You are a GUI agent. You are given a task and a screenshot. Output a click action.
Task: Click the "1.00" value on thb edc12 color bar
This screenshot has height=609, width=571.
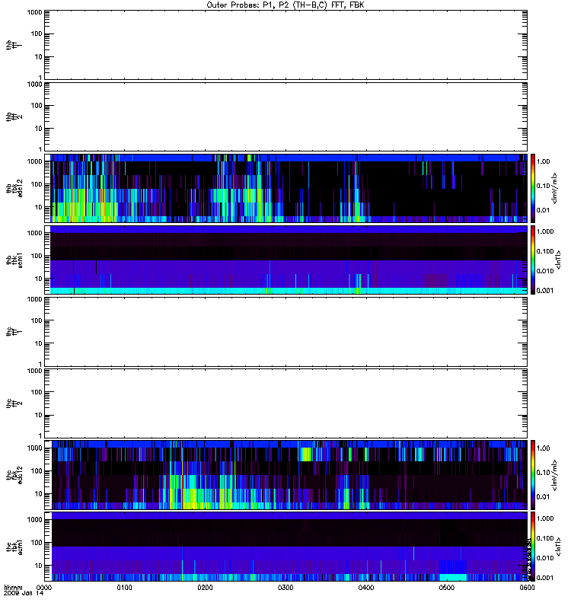[x=543, y=161]
